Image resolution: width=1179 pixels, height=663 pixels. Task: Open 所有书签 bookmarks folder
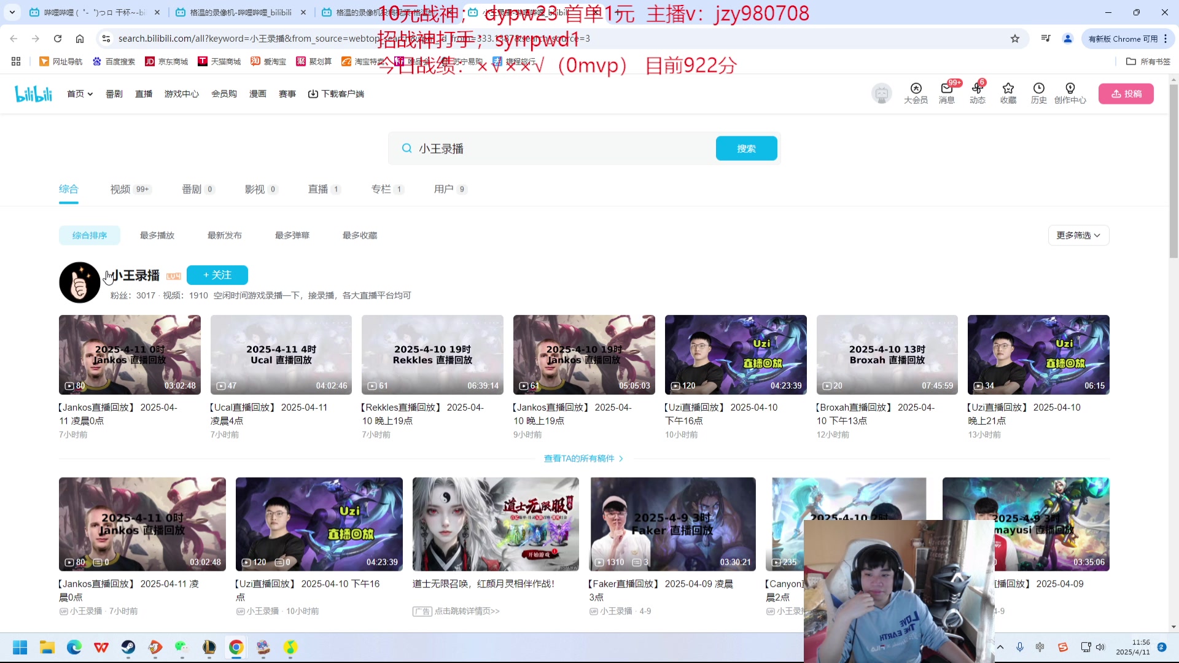1148,61
